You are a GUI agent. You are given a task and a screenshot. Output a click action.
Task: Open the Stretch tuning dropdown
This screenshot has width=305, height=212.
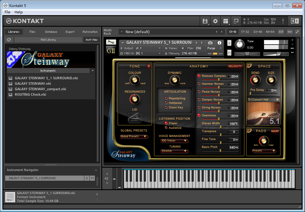pyautogui.click(x=174, y=151)
